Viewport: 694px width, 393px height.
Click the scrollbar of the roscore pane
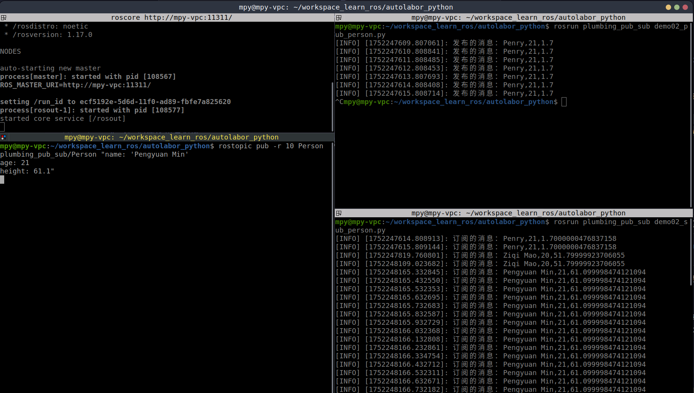[x=332, y=107]
